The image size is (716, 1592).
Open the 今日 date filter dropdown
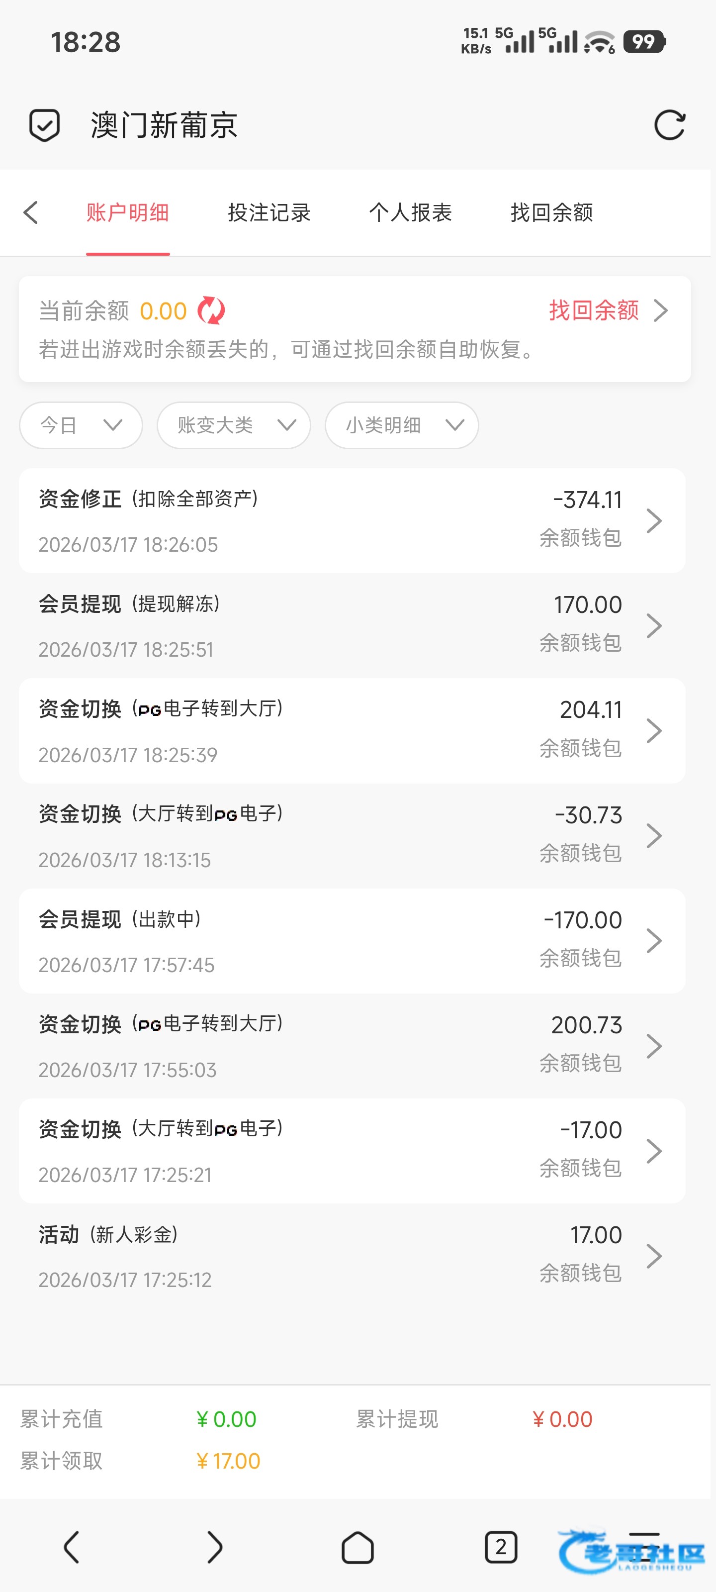[81, 425]
